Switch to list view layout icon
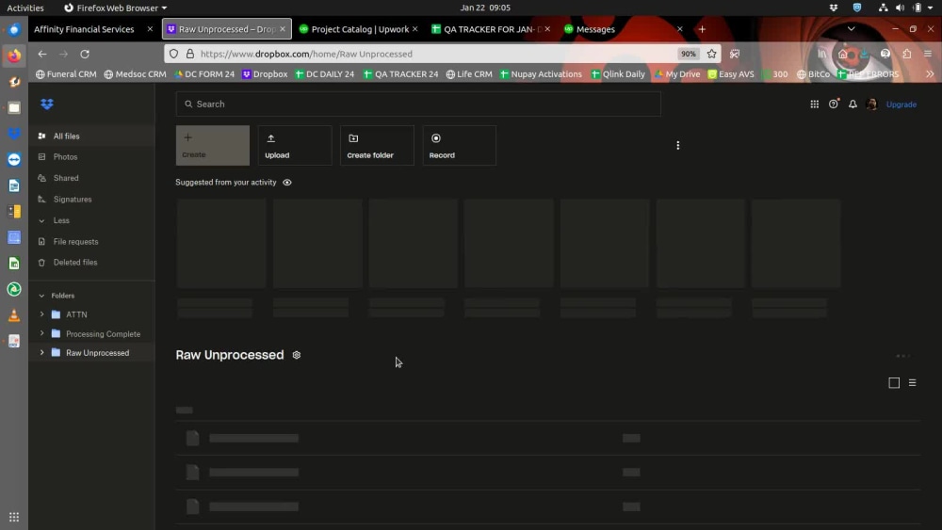Screen dimensions: 942x530 (x=912, y=383)
